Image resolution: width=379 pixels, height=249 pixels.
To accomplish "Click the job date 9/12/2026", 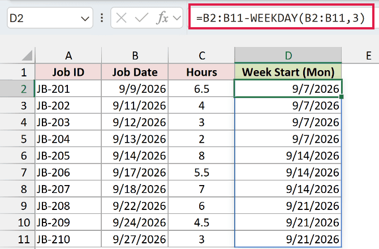I will coord(135,122).
